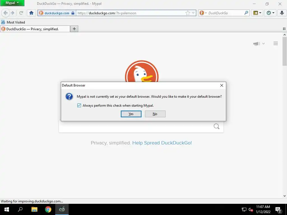Click the megaphone icon on DuckDuckGo page
This screenshot has height=215, width=287.
257,43
